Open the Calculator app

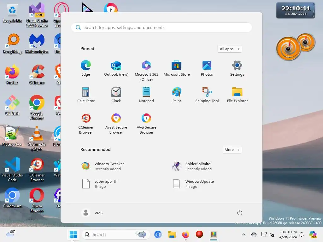click(x=86, y=95)
